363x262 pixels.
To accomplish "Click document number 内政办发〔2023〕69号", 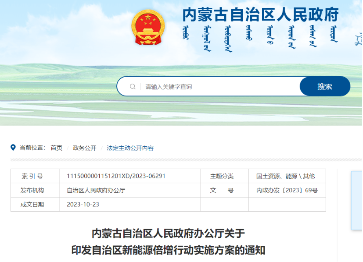I will 287,191.
